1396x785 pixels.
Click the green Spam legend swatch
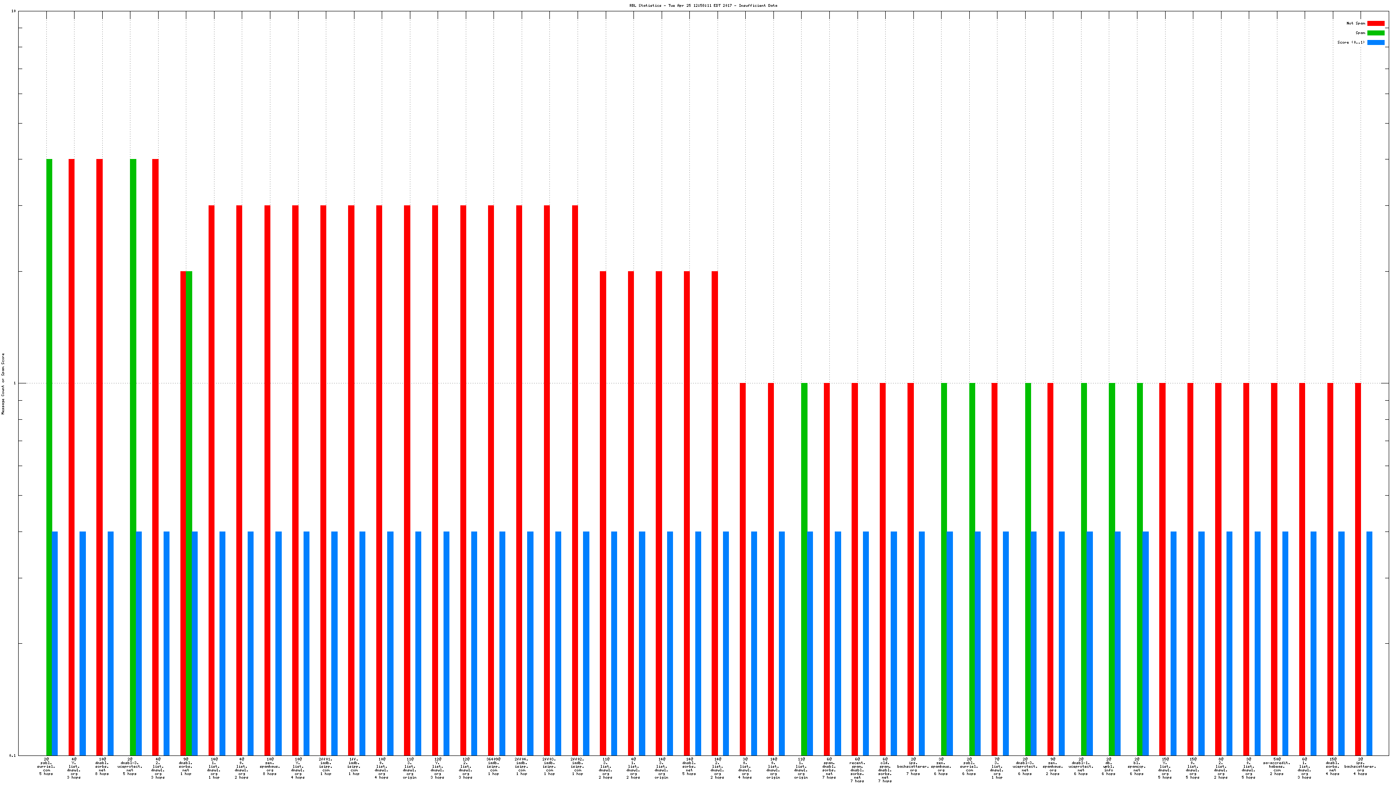click(1376, 33)
